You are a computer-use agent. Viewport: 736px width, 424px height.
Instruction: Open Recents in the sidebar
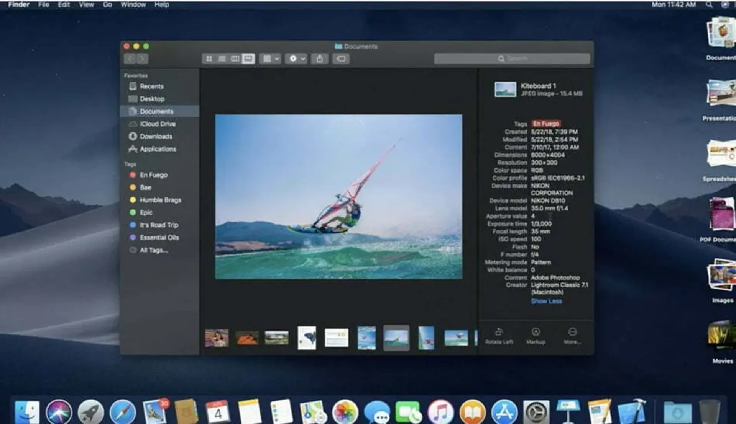[160, 86]
